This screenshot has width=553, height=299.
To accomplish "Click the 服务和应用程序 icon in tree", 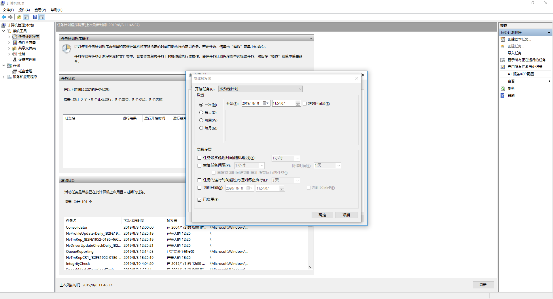I will tap(9, 77).
